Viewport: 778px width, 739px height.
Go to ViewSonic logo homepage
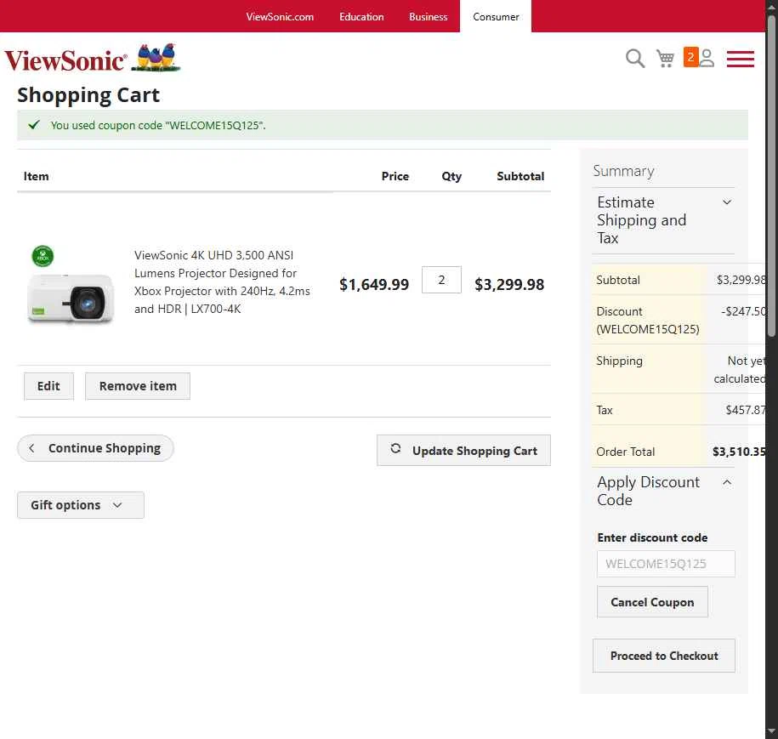click(x=93, y=58)
